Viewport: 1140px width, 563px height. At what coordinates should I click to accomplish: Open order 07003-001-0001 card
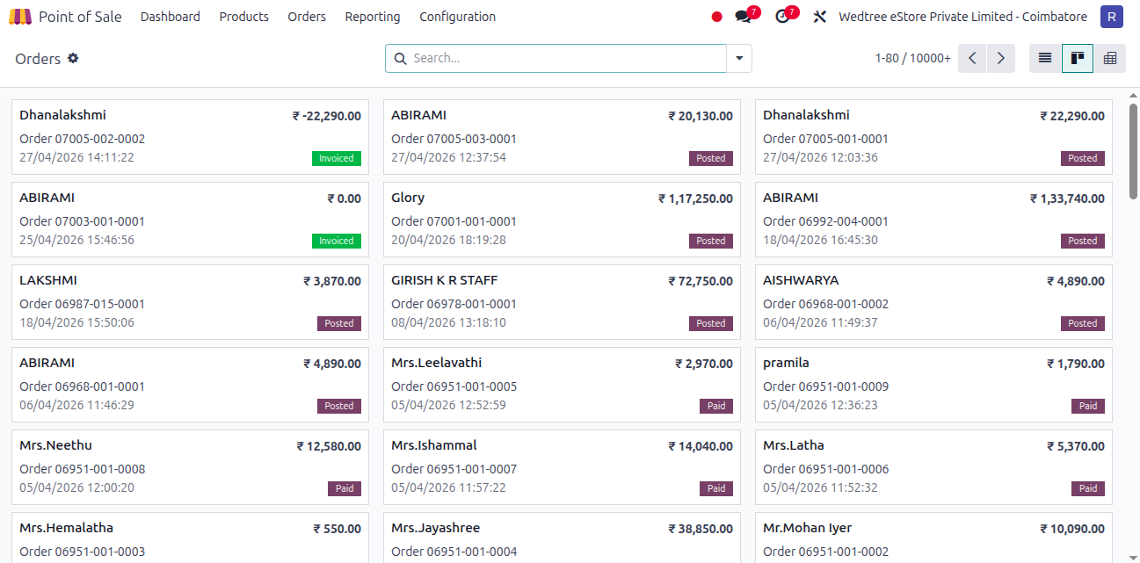point(190,220)
